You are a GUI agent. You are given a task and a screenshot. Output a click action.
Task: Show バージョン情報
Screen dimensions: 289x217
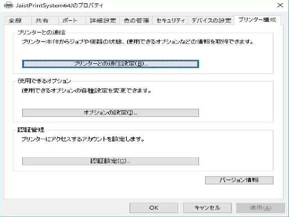[239, 180]
